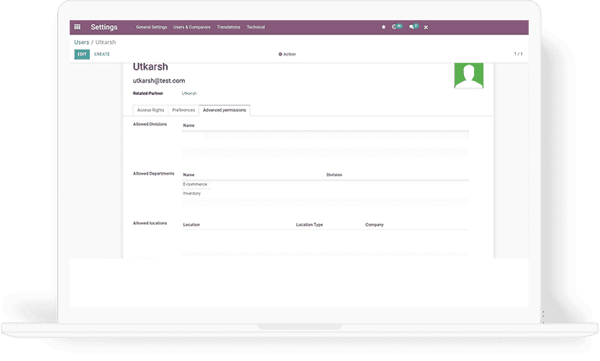Viewport: 600px width, 361px height.
Task: Sort allowed departments by Name header
Action: pyautogui.click(x=189, y=175)
